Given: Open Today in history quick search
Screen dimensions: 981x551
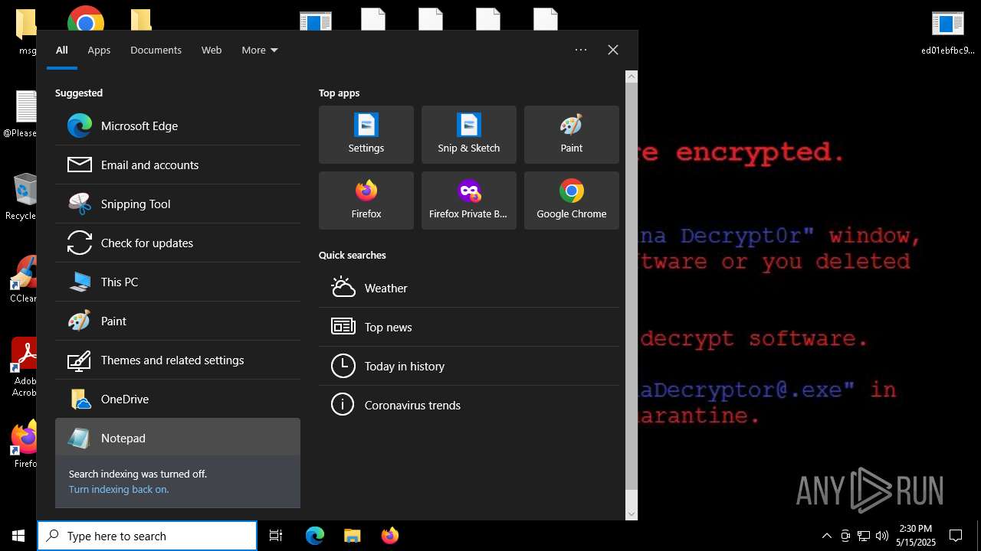Looking at the screenshot, I should coord(469,367).
